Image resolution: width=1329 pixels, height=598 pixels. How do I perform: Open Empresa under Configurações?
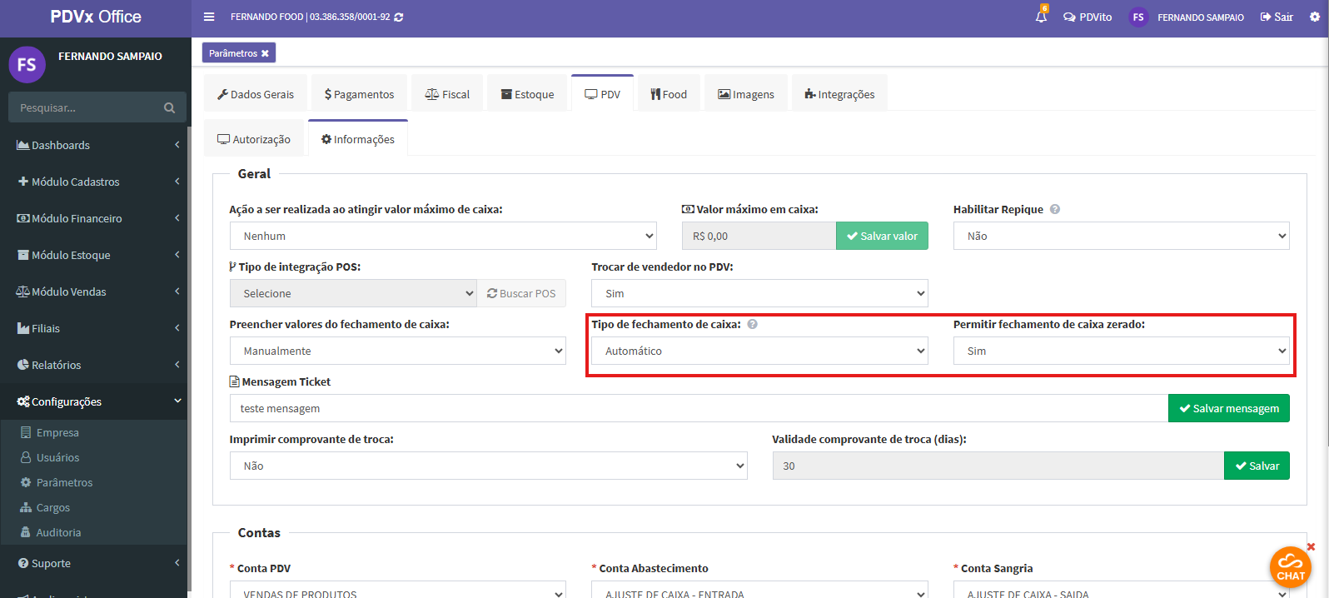[x=57, y=432]
